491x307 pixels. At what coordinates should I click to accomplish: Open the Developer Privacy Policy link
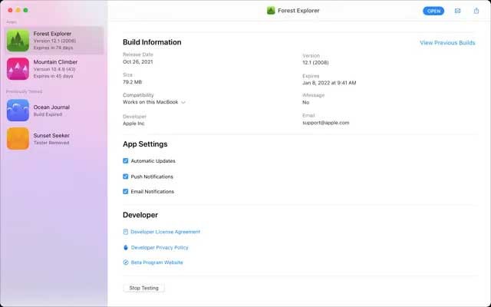point(160,248)
